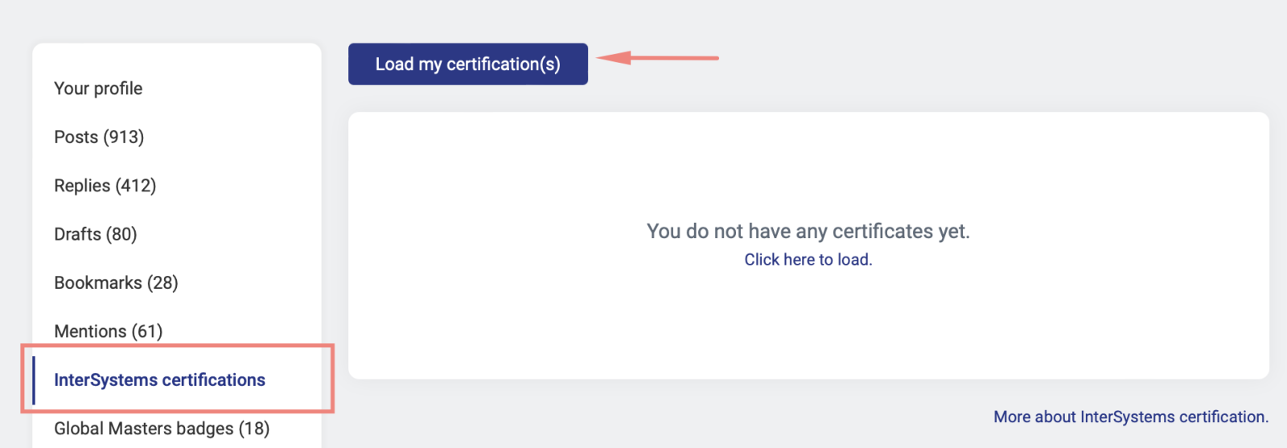
Task: Click the Load my certification(s) button
Action: [x=467, y=64]
